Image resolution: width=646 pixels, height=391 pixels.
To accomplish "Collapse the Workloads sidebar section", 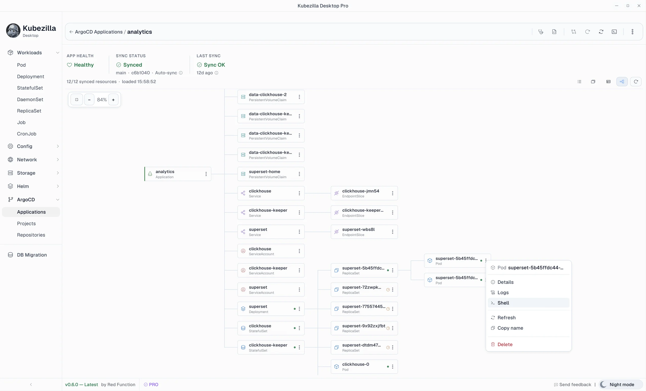I will [34, 52].
